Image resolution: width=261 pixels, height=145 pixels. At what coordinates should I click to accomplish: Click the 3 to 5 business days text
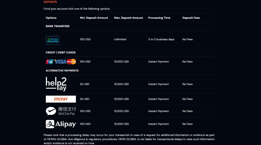coord(161,39)
